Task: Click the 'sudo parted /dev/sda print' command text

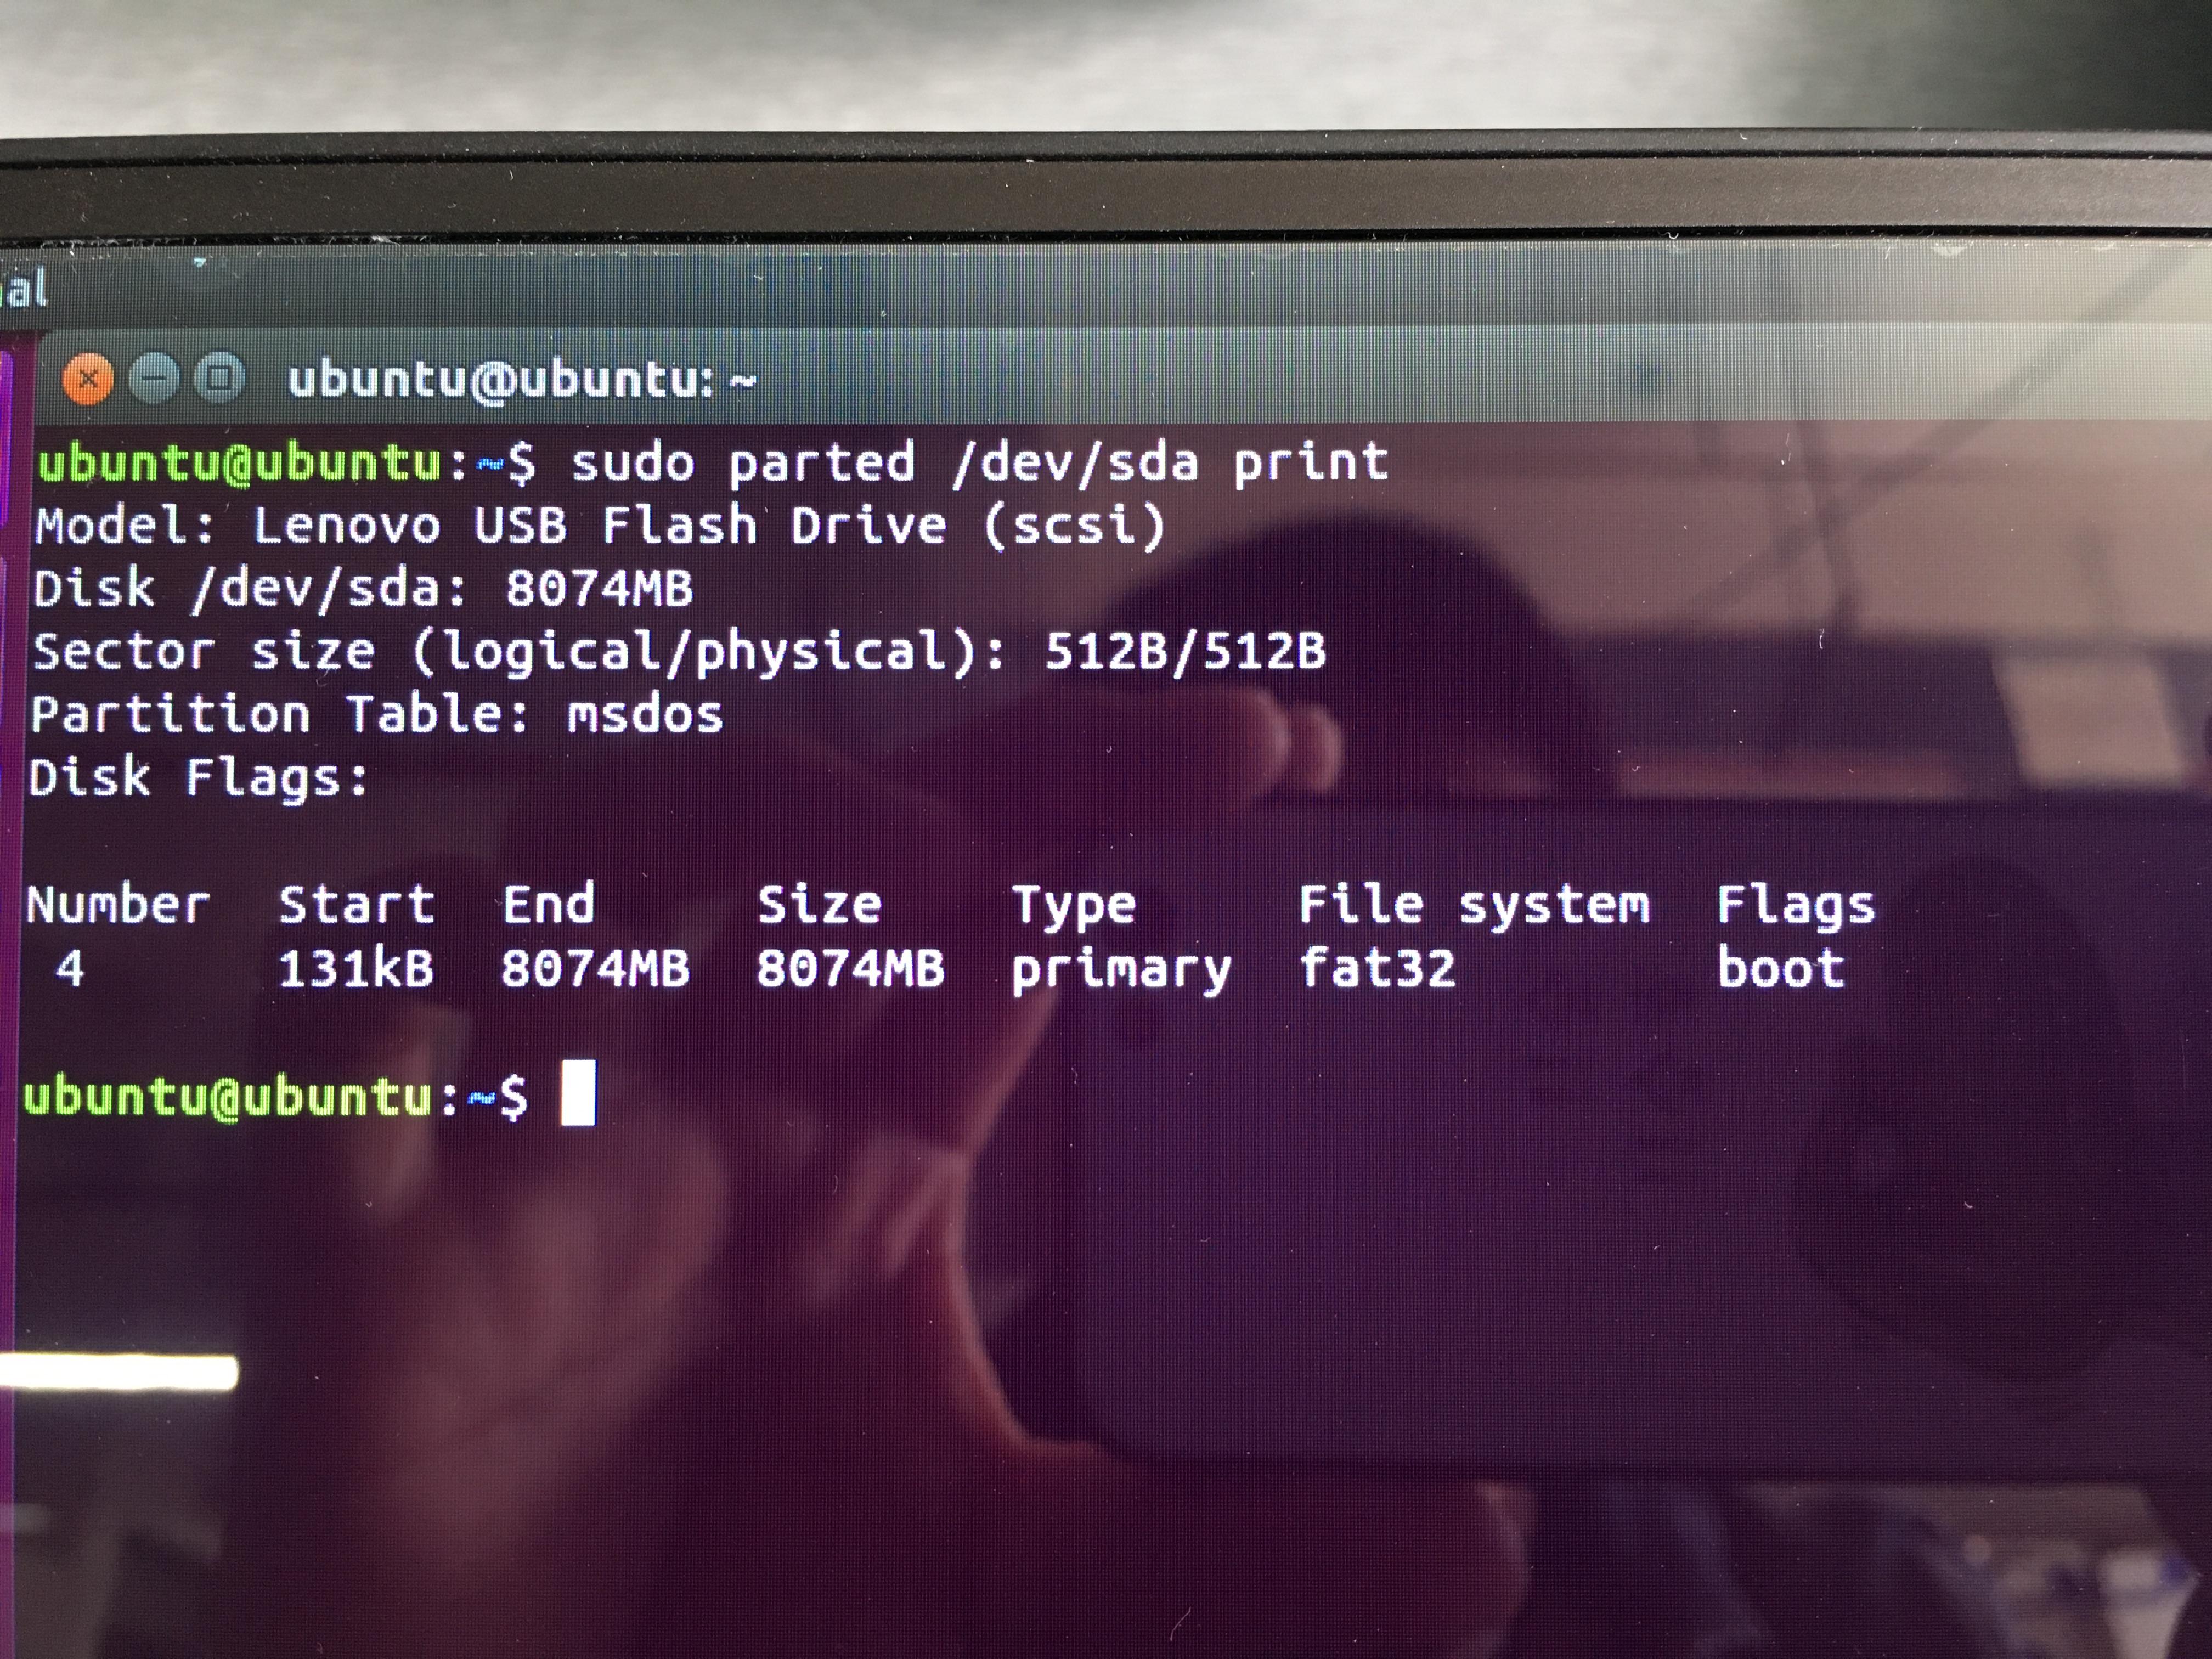Action: point(978,464)
